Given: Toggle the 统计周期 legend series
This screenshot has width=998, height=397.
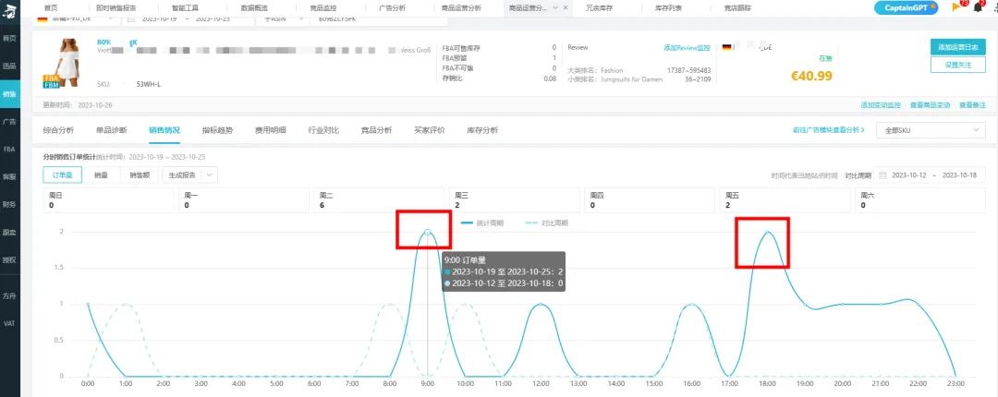Looking at the screenshot, I should coord(481,223).
